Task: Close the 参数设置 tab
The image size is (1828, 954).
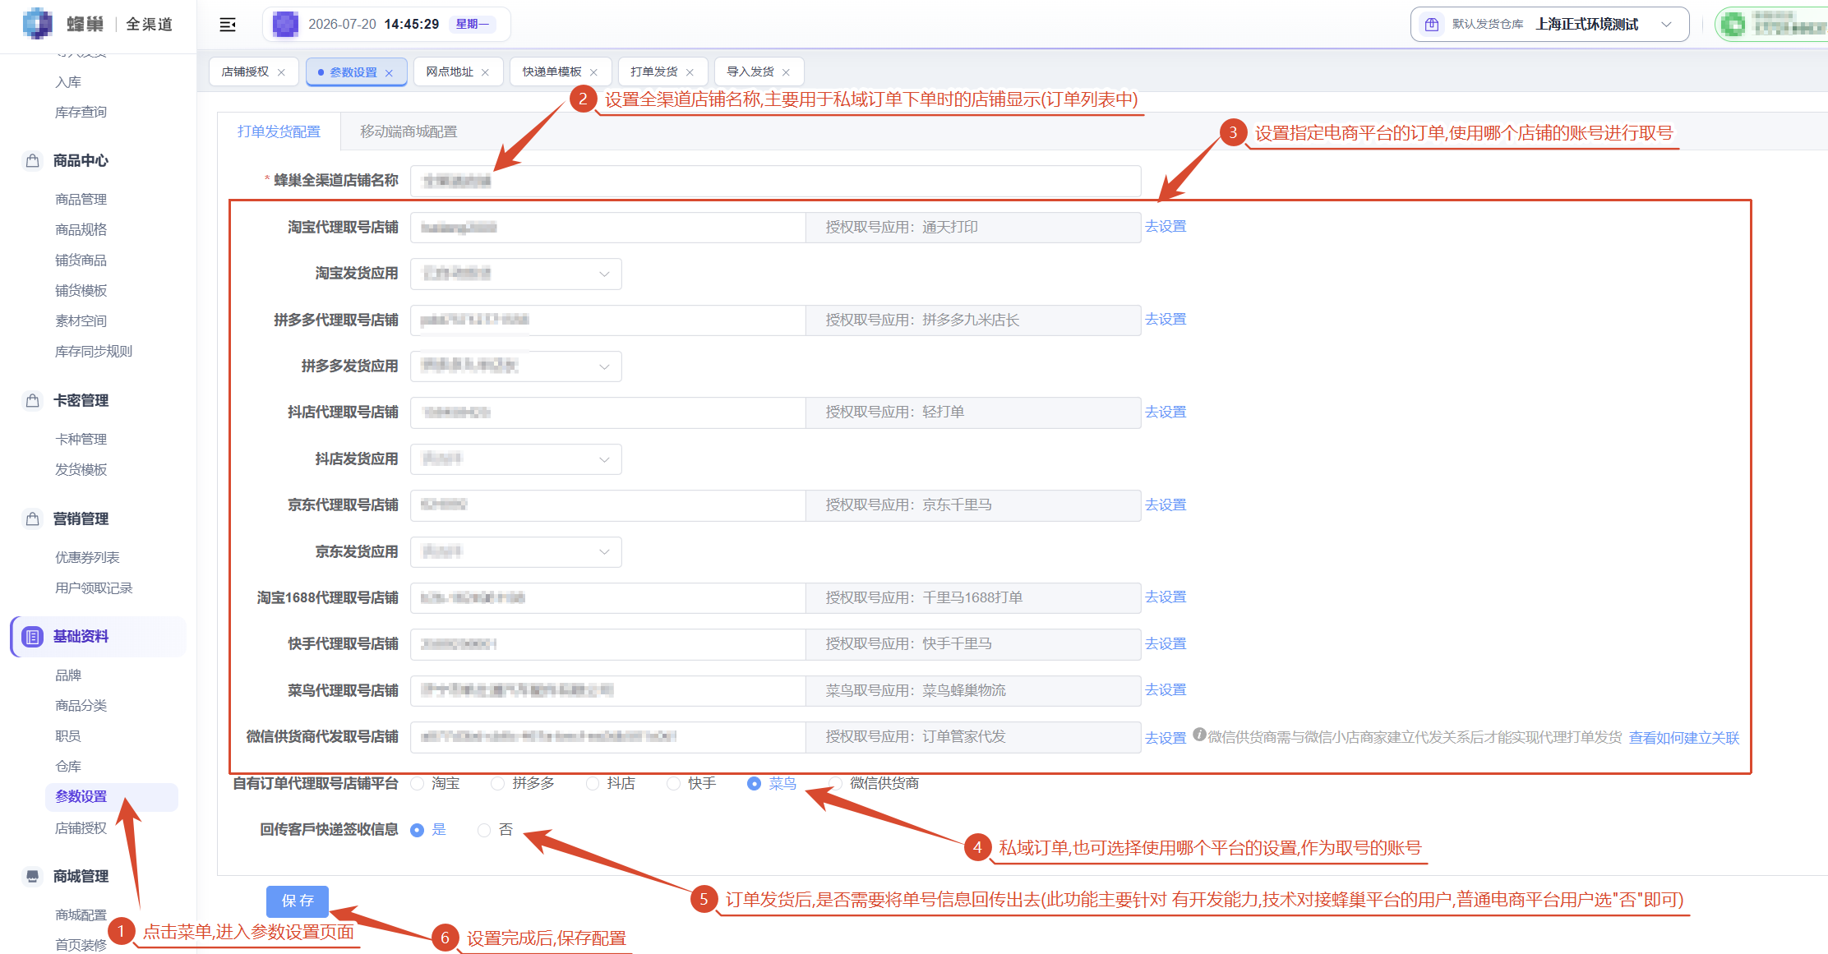Action: 389,73
